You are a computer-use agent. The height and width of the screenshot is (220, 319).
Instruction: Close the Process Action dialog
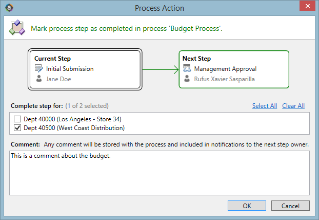(307, 7)
